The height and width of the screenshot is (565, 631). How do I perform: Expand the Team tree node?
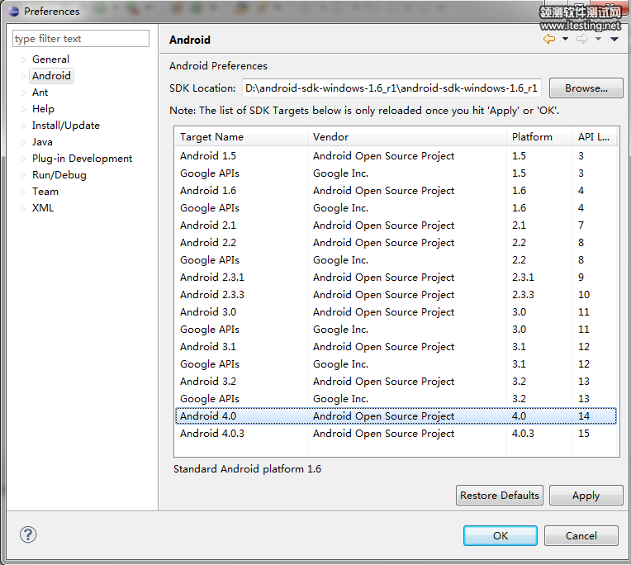[x=23, y=192]
